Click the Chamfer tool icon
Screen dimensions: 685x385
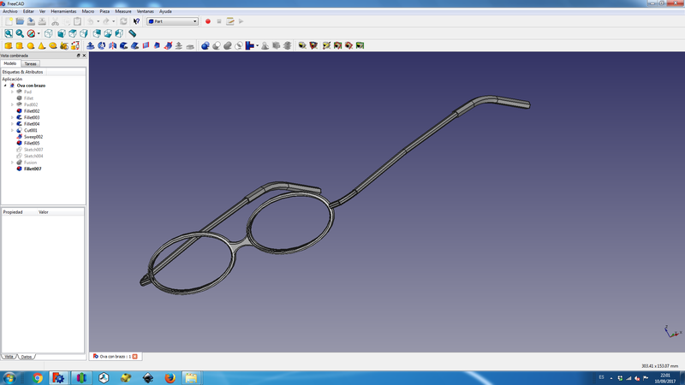pyautogui.click(x=135, y=45)
